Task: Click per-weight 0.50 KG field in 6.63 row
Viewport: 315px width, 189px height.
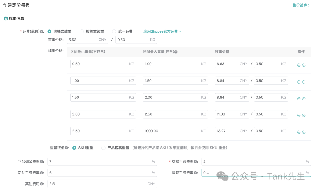Action: (271, 64)
